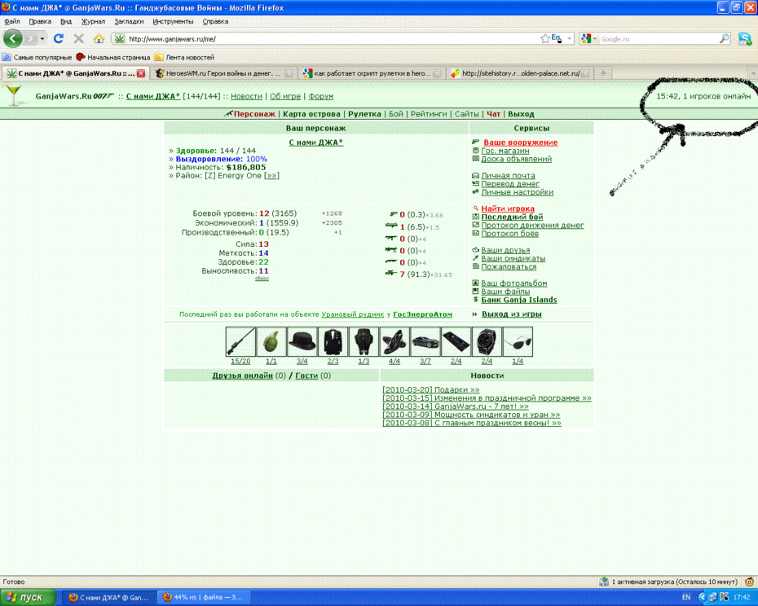Start search with the magnifier icon
Screen dimensions: 758x606
[724, 38]
